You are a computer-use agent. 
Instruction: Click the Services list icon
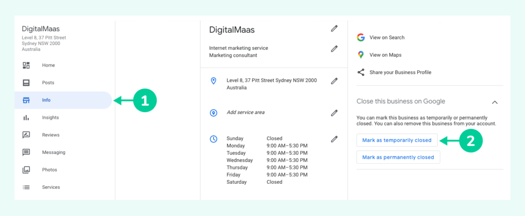pos(26,187)
